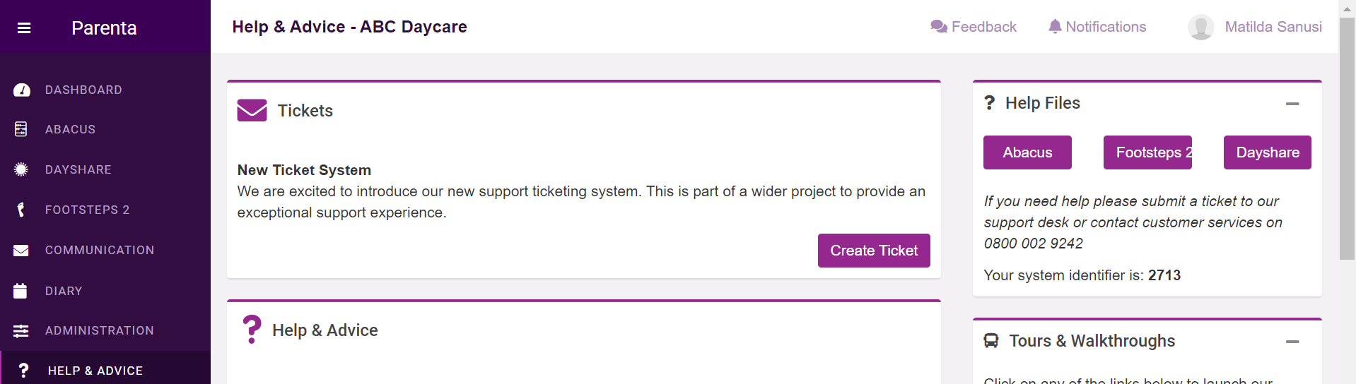Open the Feedback link
This screenshot has width=1356, height=384.
(974, 27)
